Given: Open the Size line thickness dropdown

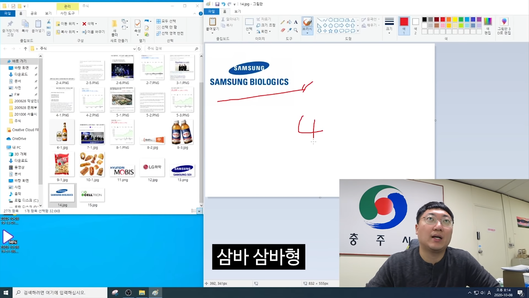Looking at the screenshot, I should pyautogui.click(x=389, y=26).
